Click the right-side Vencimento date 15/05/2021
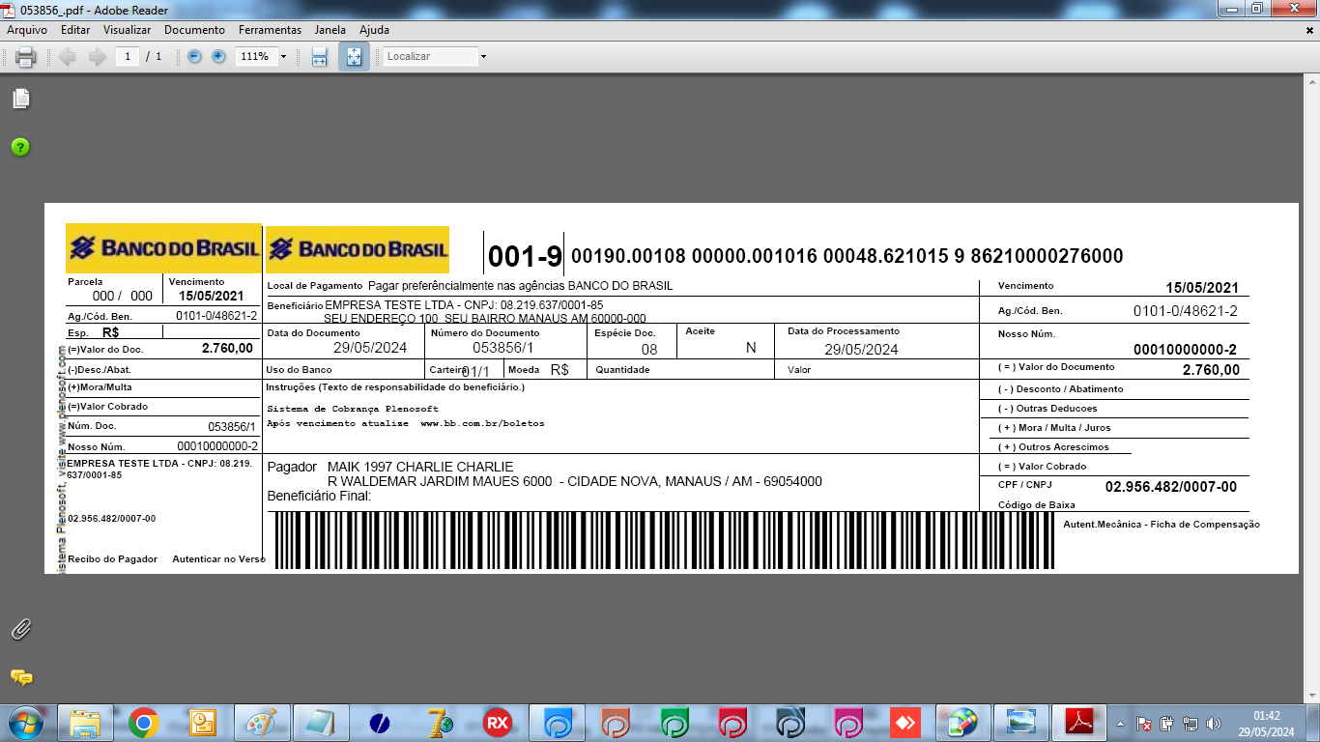Screen dimensions: 1320x742 (x=1201, y=288)
